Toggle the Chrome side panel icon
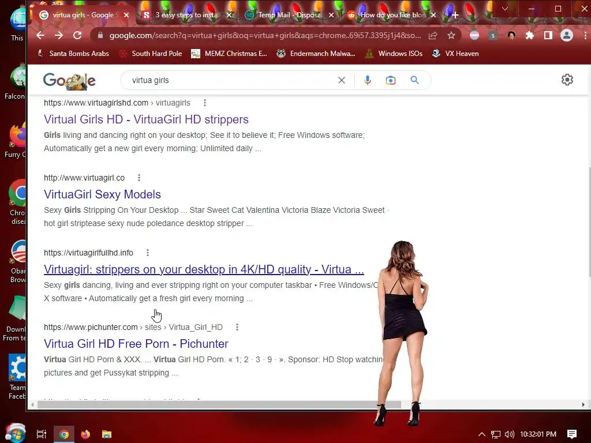 pyautogui.click(x=548, y=35)
